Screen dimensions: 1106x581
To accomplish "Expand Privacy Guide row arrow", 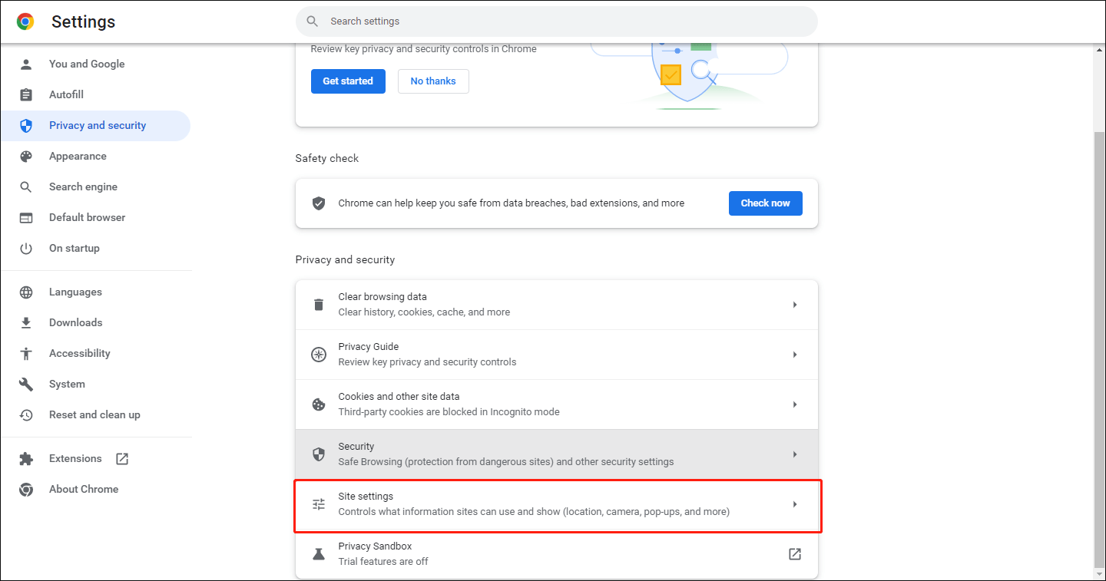I will tap(795, 355).
